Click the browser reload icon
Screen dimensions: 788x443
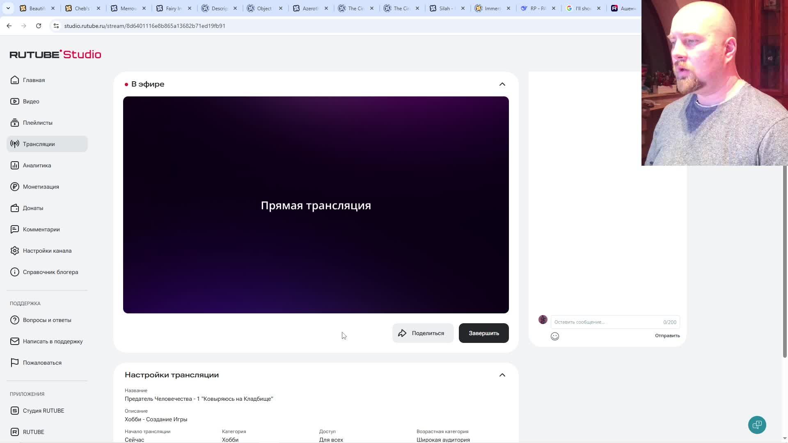[x=39, y=26]
